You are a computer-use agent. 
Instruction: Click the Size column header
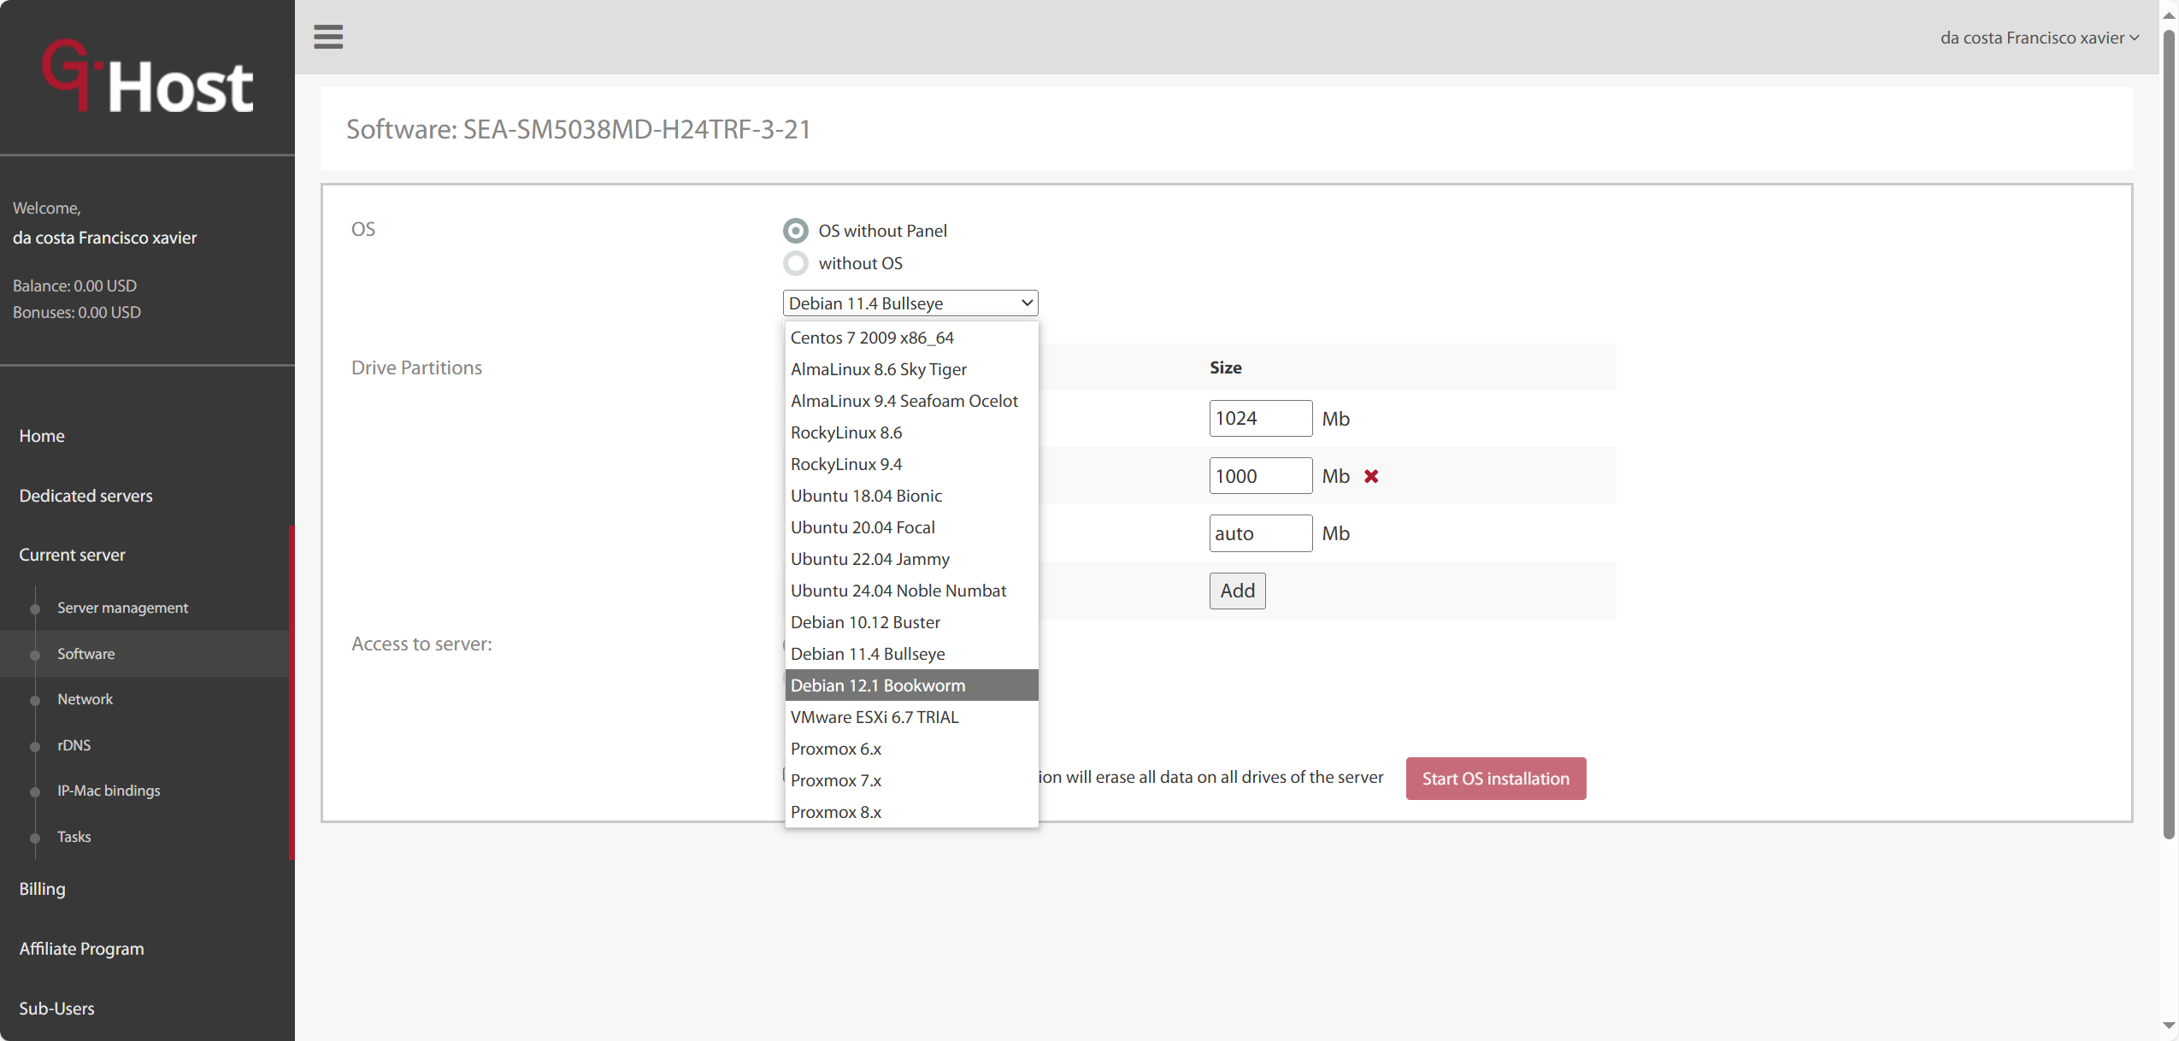tap(1225, 368)
